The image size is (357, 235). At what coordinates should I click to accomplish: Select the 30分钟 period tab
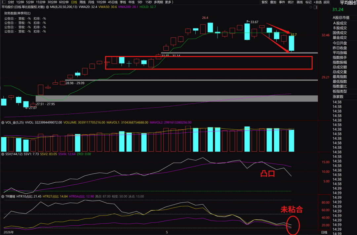click(52, 2)
